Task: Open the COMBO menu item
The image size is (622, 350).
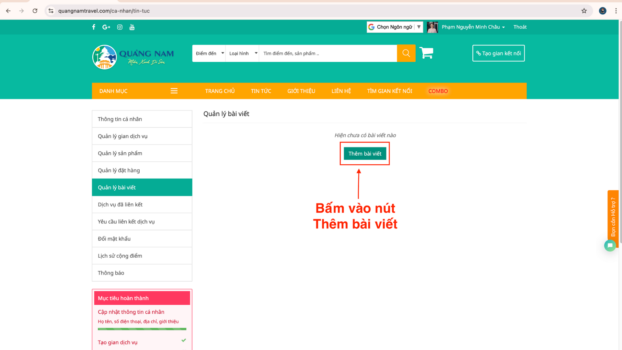Action: [438, 91]
